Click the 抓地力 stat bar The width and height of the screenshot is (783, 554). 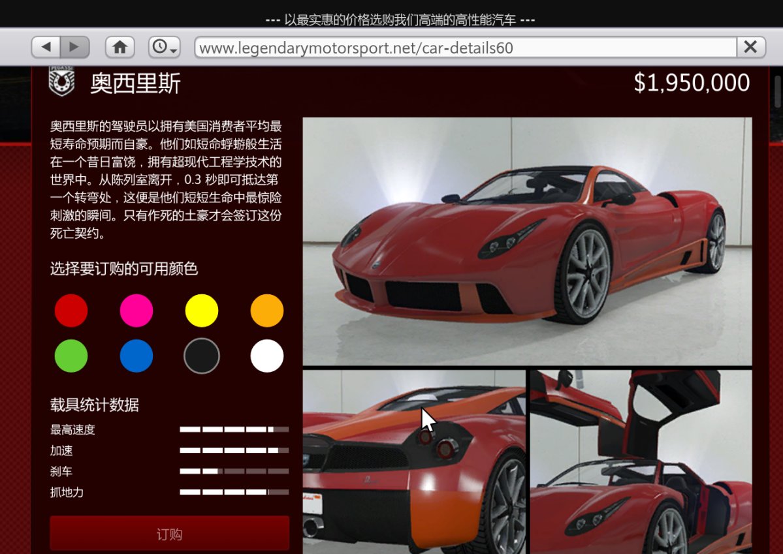click(x=234, y=492)
